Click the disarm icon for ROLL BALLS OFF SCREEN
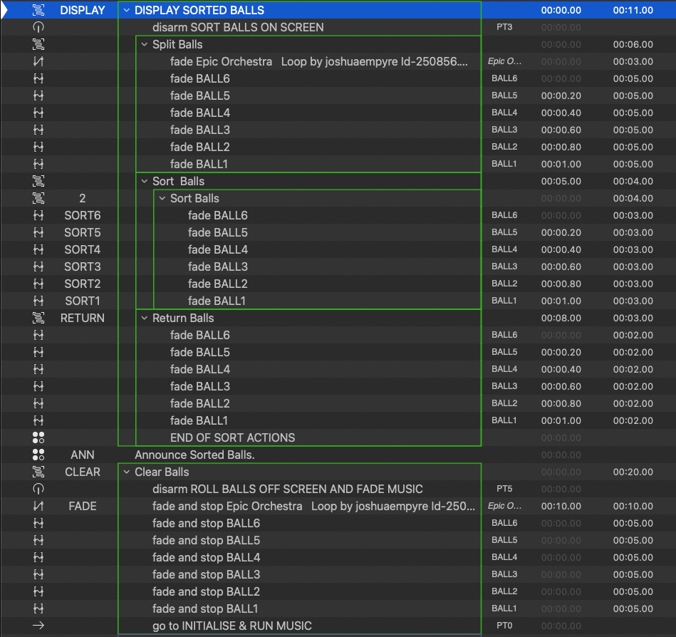Screen dimensions: 676x637 pos(38,490)
